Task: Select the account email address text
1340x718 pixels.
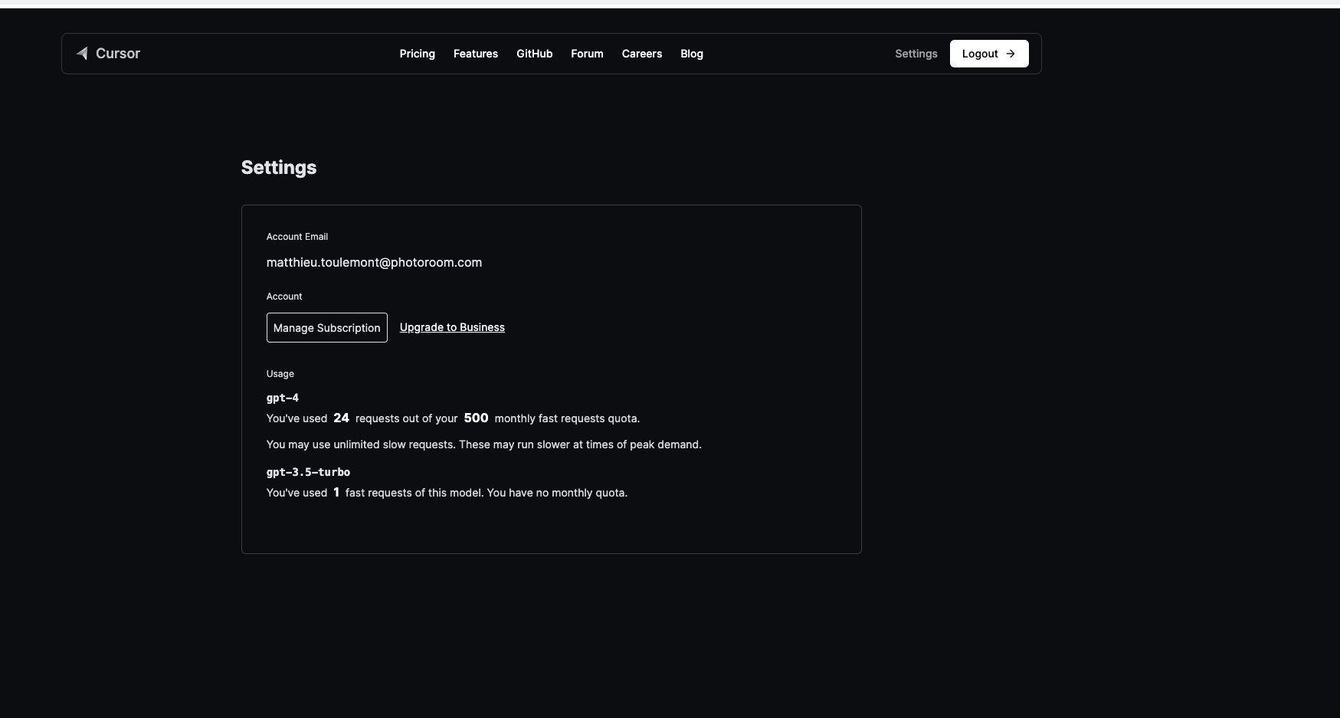Action: (x=374, y=262)
